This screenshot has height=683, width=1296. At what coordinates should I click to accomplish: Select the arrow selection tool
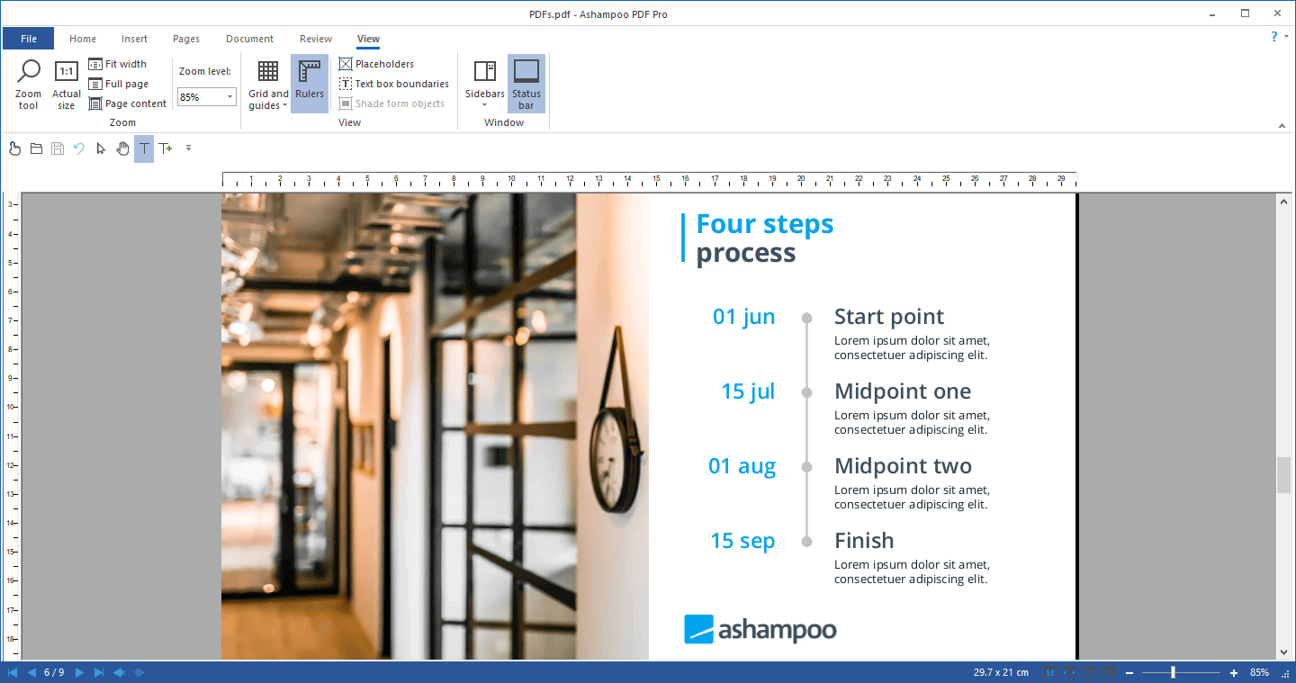click(100, 148)
